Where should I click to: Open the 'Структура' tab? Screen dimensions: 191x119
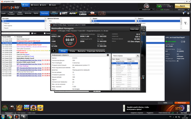(x=91, y=51)
